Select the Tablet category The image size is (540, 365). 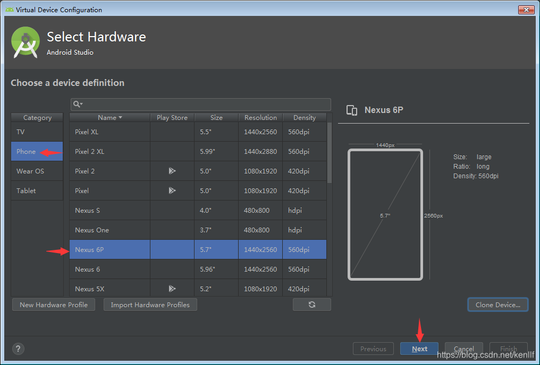(37, 191)
